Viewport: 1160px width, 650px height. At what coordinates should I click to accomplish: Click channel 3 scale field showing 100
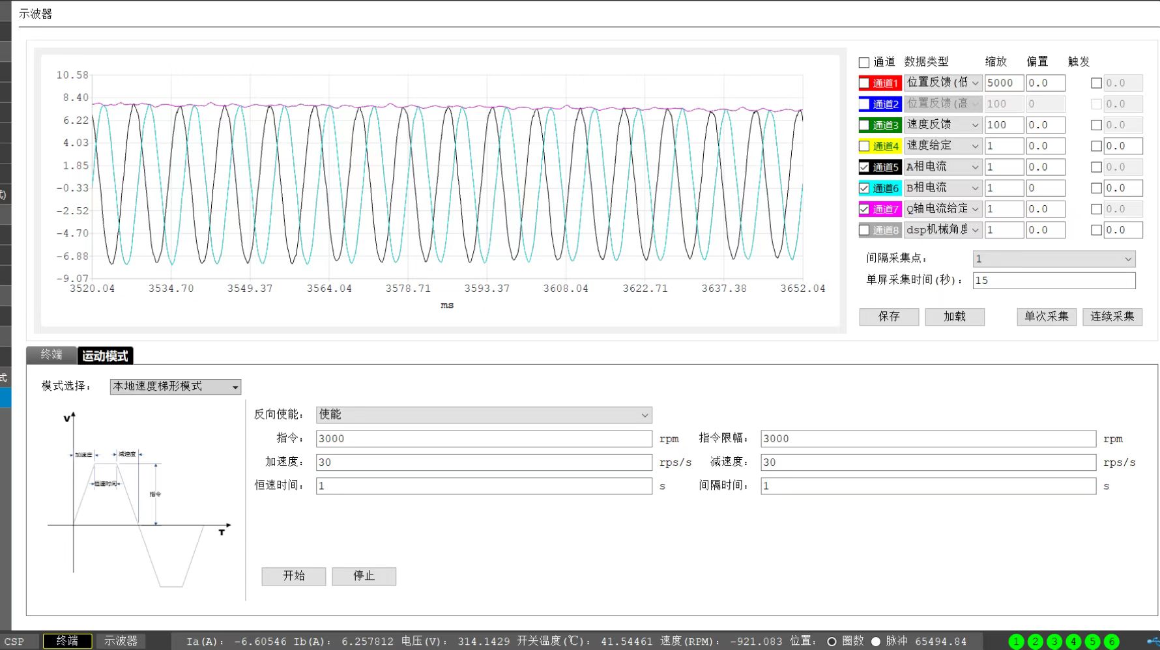tap(1004, 124)
